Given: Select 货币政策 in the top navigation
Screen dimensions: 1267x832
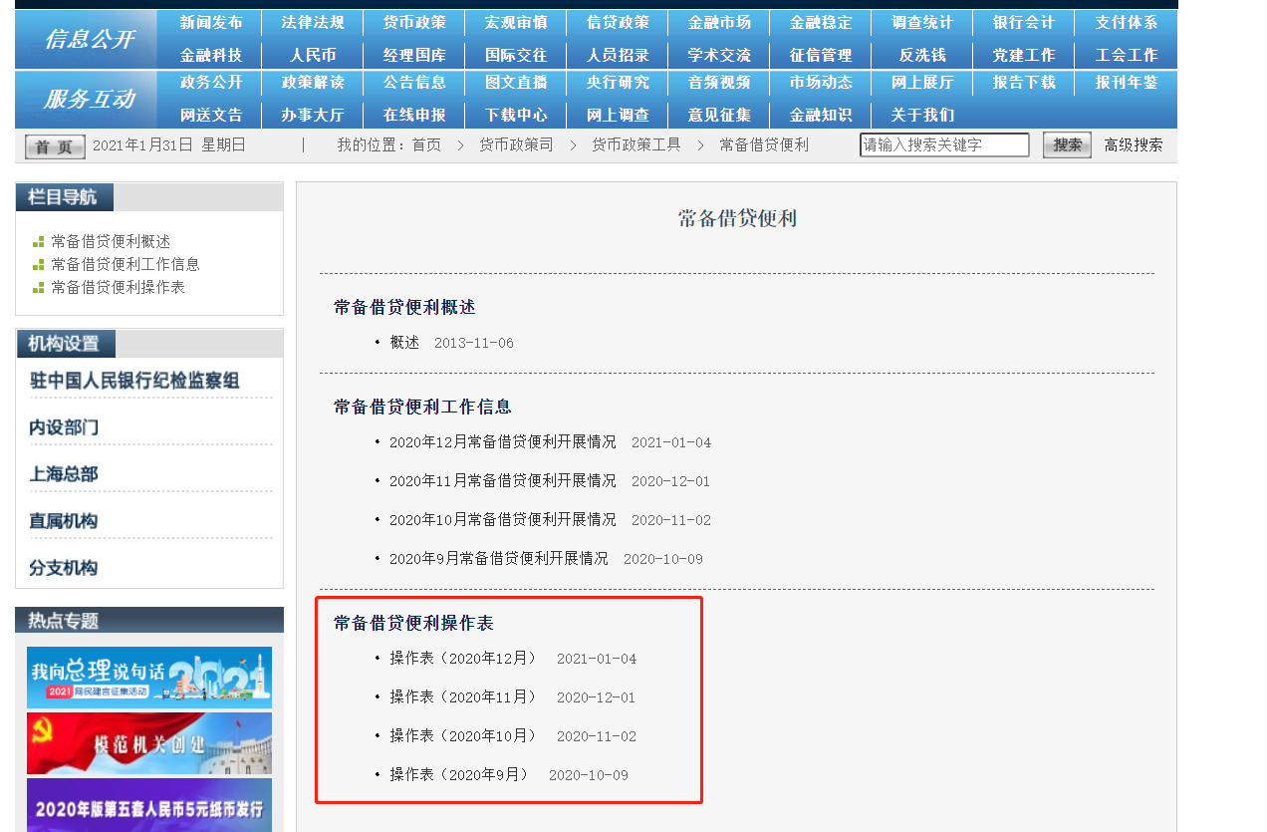Looking at the screenshot, I should [413, 21].
